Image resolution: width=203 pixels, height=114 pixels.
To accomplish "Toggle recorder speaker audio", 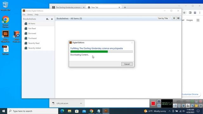I will point(175,105).
